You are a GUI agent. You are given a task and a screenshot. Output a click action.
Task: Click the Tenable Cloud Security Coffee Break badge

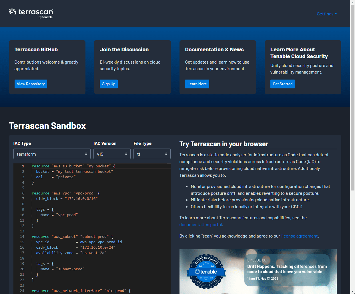206,271
